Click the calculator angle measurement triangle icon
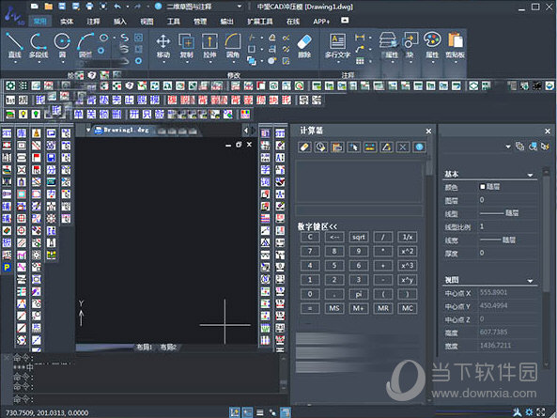Image resolution: width=557 pixels, height=418 pixels. point(386,147)
